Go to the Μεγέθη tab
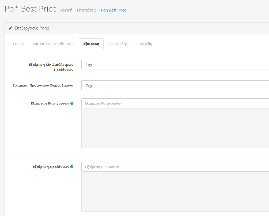This screenshot has height=216, width=269. 146,44
